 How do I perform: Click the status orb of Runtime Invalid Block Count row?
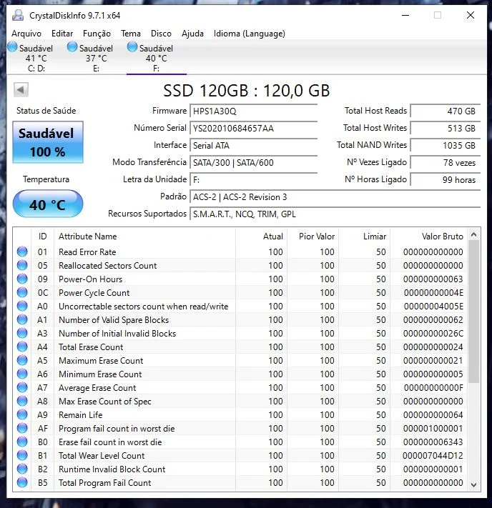click(22, 469)
